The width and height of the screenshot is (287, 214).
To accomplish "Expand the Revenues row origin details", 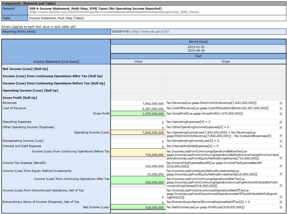I will pyautogui.click(x=281, y=103).
